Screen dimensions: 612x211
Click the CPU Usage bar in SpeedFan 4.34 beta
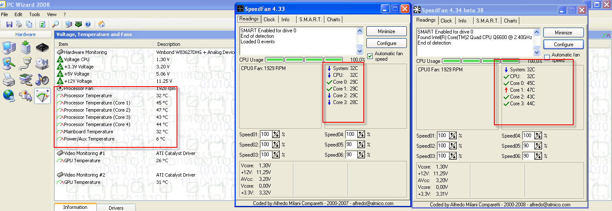pos(481,61)
